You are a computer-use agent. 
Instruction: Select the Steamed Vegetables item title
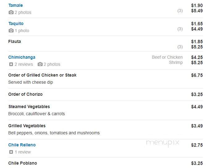[29, 107]
